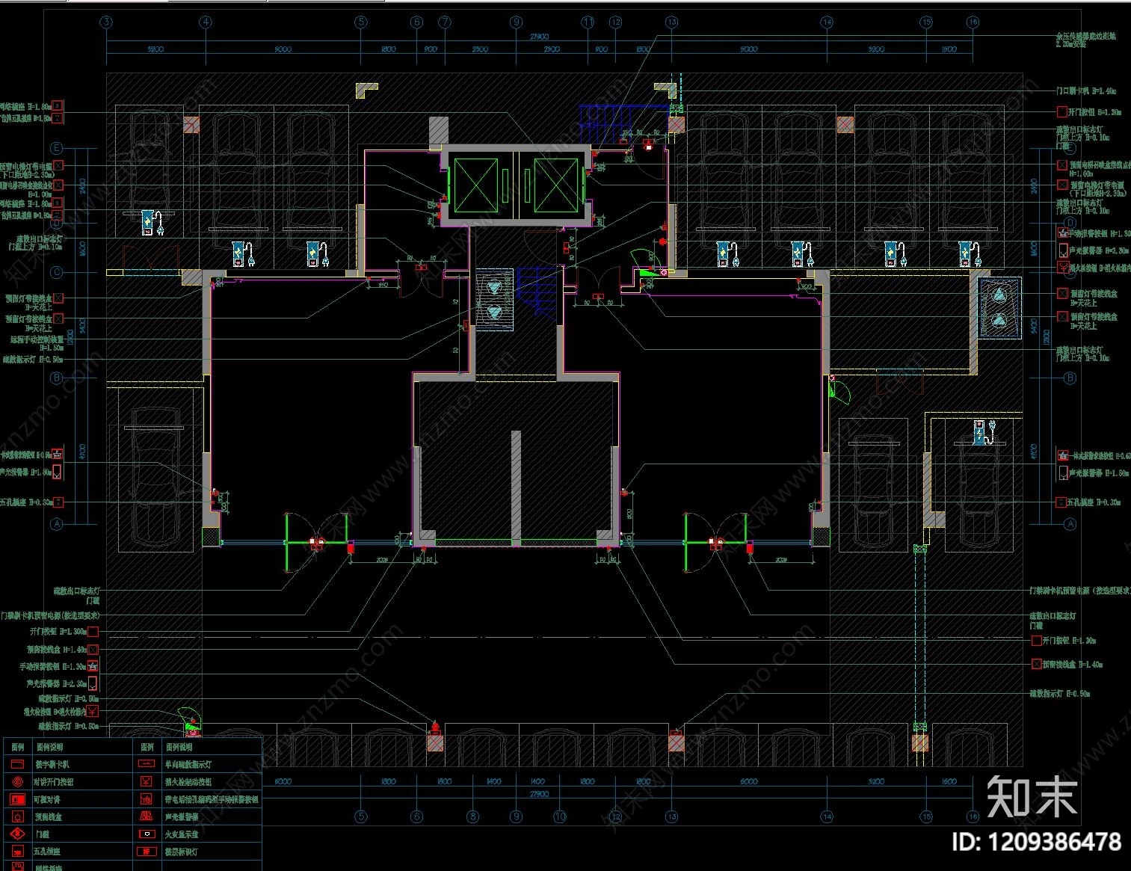This screenshot has height=871, width=1131.
Task: Select the left-side 预留接线盒 H=1.40m crossed box
Action: click(x=93, y=650)
